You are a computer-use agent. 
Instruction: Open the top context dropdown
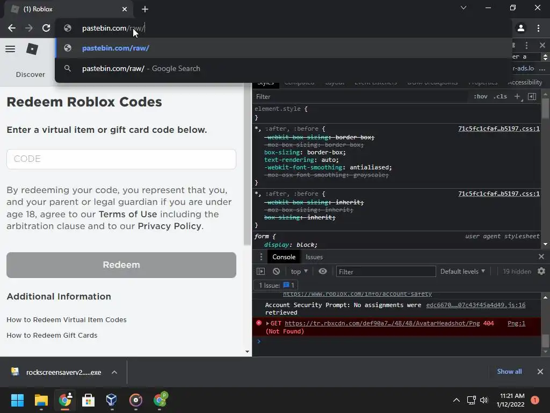(299, 272)
